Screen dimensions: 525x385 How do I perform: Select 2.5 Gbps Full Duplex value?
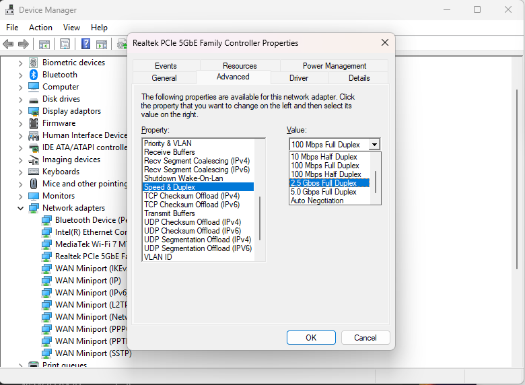[x=329, y=183]
